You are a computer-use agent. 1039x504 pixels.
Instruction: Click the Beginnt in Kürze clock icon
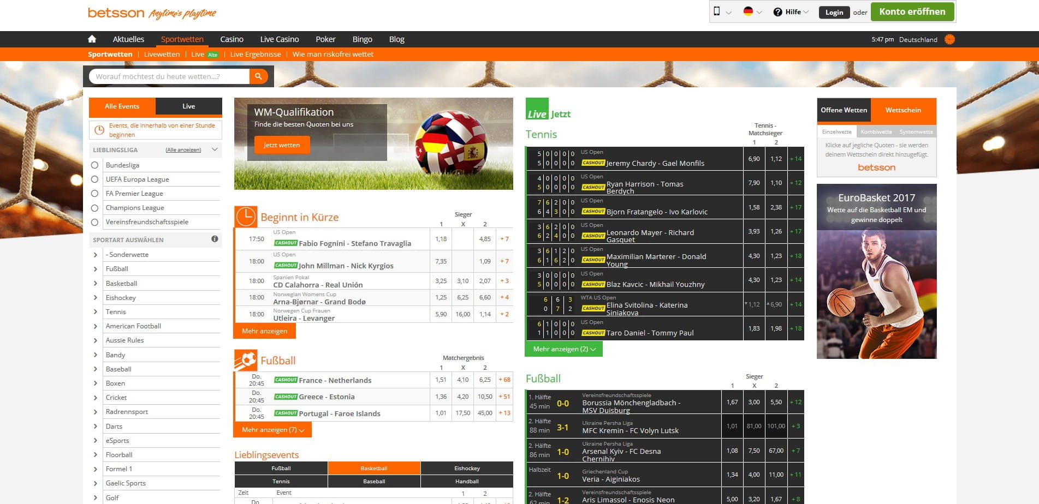[x=246, y=217]
